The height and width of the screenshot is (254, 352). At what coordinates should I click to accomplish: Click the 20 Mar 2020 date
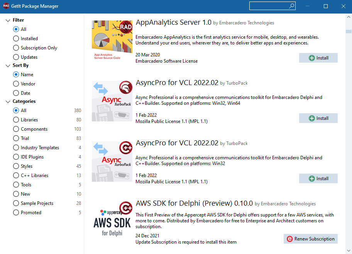click(x=148, y=55)
